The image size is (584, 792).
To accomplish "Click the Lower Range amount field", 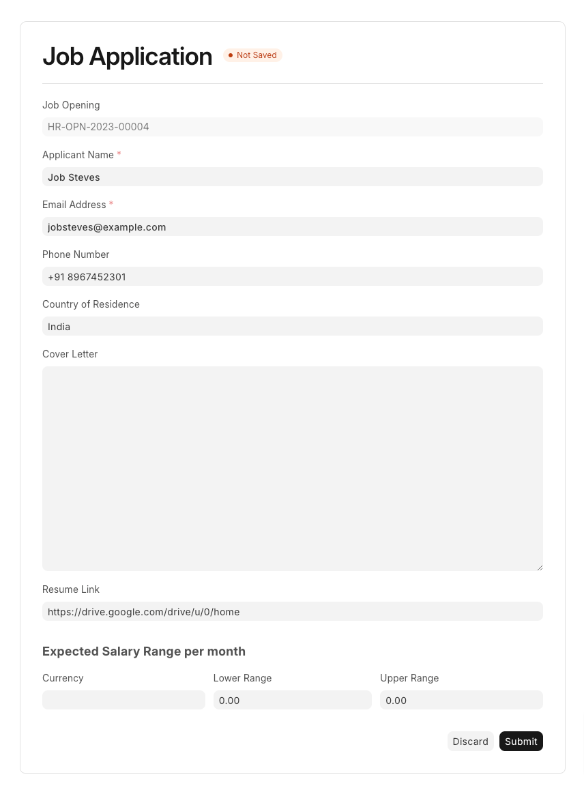I will tap(292, 700).
